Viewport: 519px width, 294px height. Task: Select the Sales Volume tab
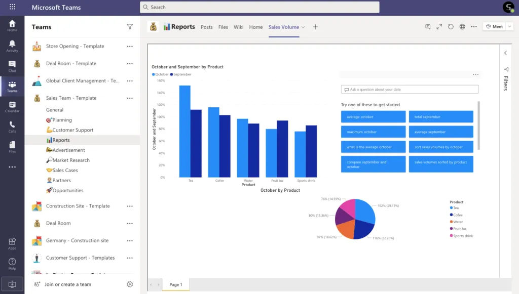coord(284,27)
